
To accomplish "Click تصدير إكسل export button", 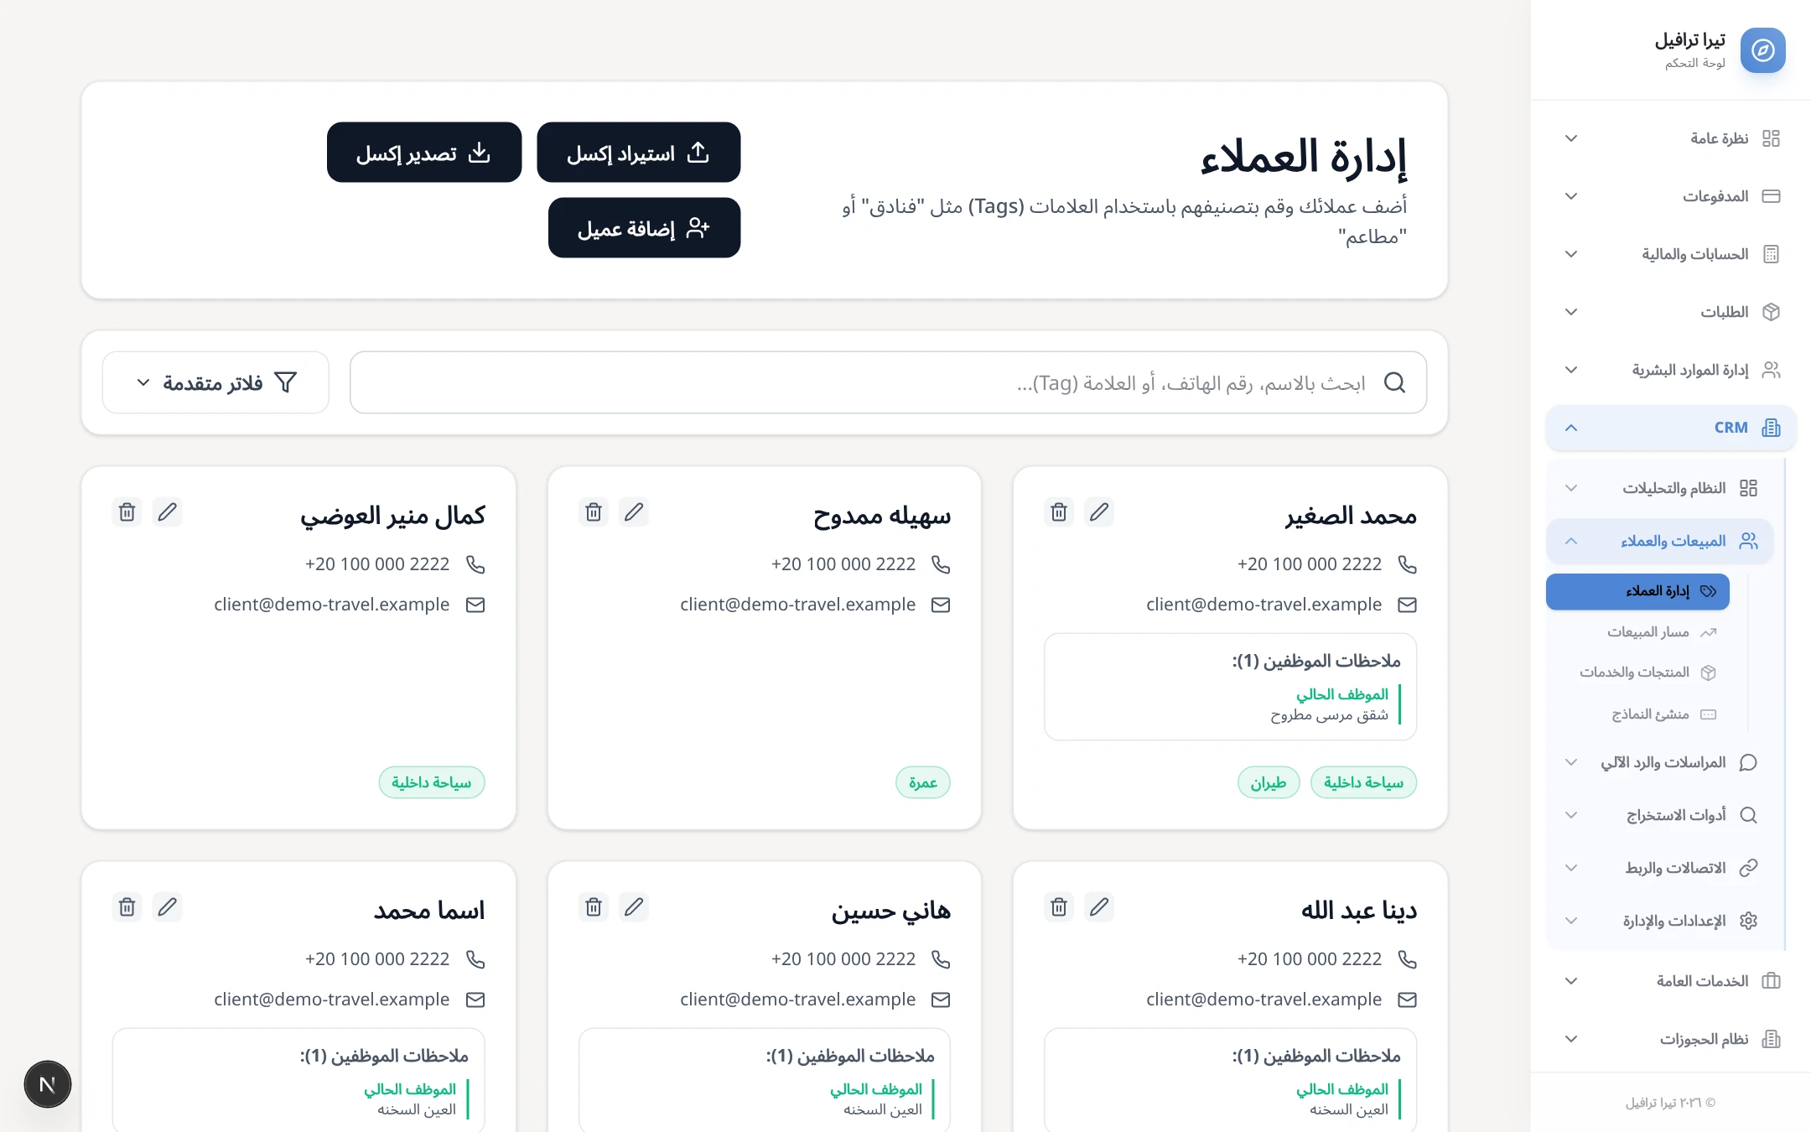I will point(424,153).
